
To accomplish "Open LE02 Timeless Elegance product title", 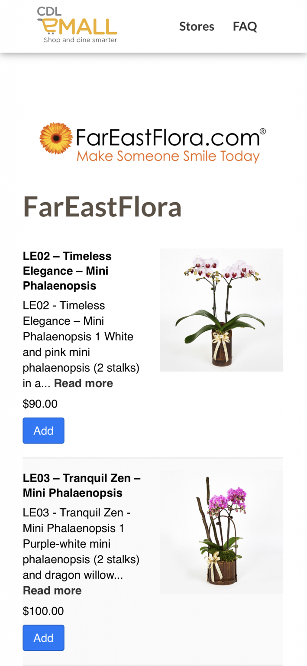I will pos(67,271).
